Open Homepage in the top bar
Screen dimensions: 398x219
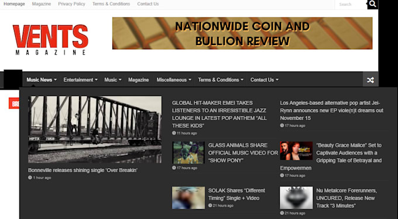pyautogui.click(x=14, y=4)
